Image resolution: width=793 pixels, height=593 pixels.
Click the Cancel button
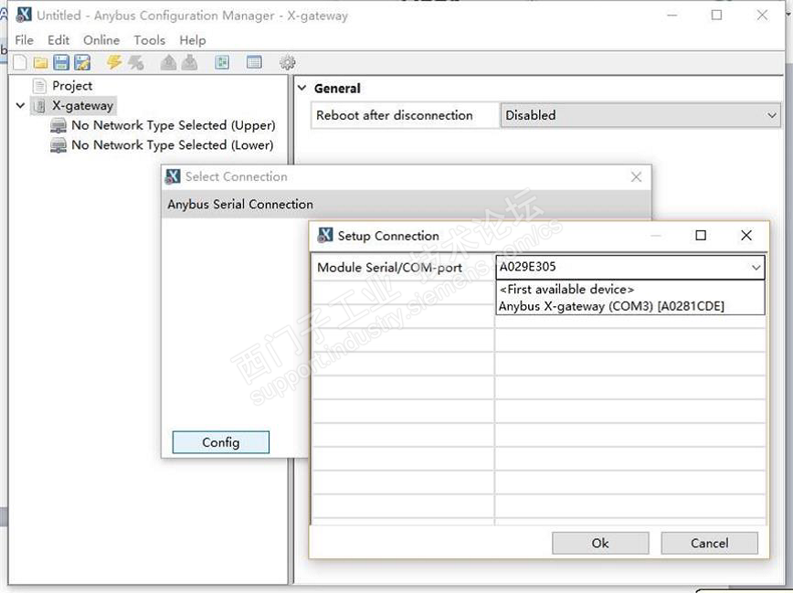[709, 543]
